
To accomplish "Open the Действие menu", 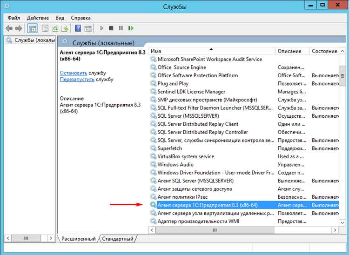I will click(x=38, y=18).
